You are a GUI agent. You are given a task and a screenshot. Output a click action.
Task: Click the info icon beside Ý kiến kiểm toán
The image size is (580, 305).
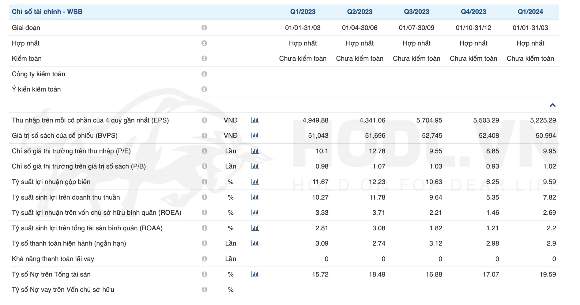tap(204, 89)
